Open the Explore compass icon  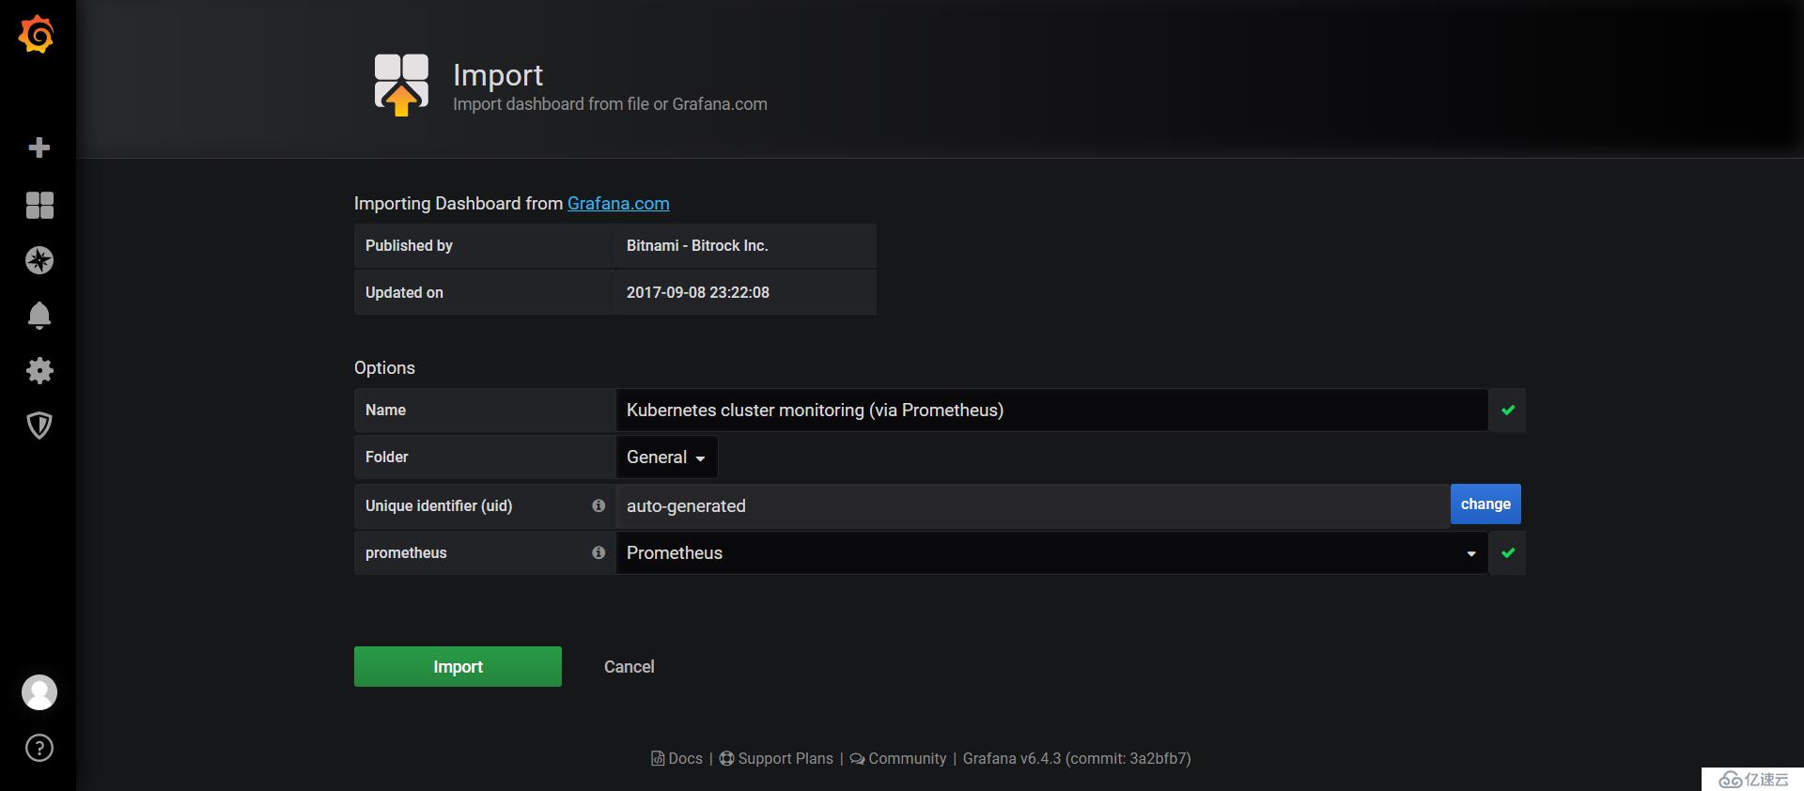(39, 260)
